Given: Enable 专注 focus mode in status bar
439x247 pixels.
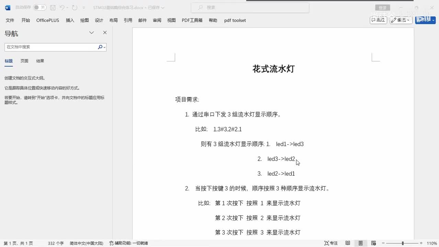Looking at the screenshot, I should (x=331, y=243).
